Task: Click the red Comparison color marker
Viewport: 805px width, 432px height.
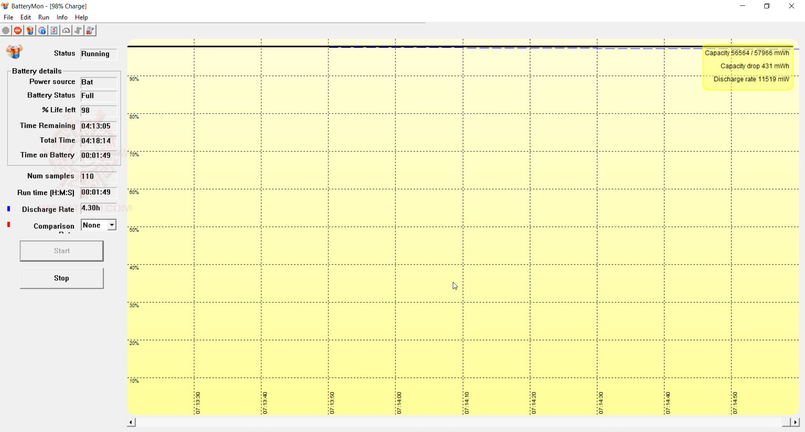Action: 9,225
